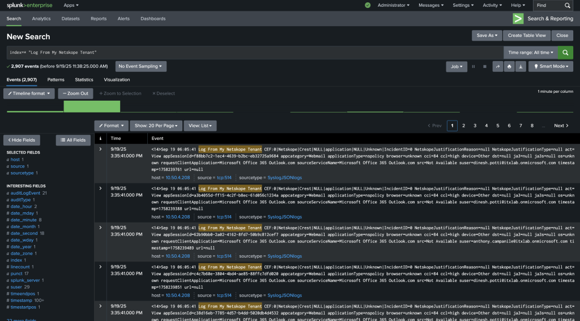Open the Format dropdown above events
Screen dimensions: 580x321
[x=112, y=126]
